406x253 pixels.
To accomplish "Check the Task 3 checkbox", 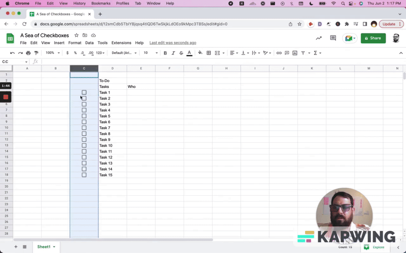I will pos(84,104).
